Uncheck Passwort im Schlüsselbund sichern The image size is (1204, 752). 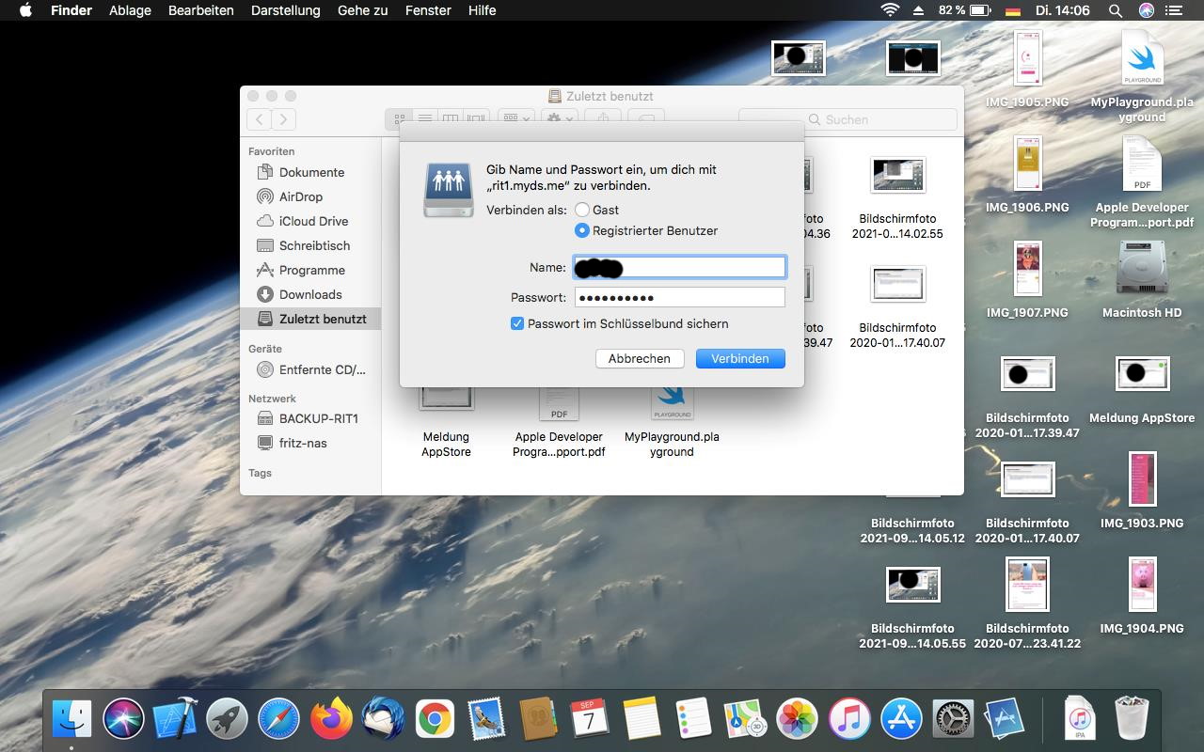tap(517, 323)
